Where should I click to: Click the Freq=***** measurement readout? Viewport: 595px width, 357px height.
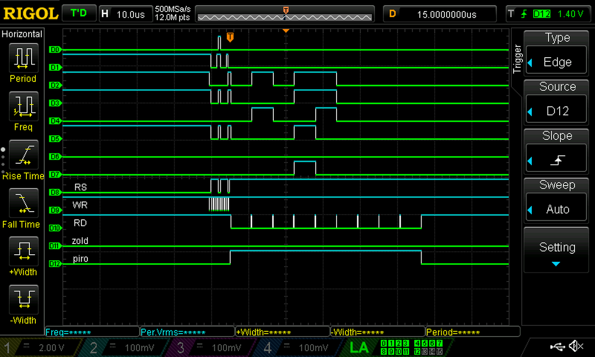point(92,332)
